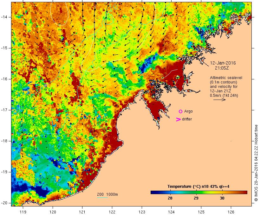260x215 pixels.
Task: Click the '125' longitude axis label
Action: [x=201, y=212]
